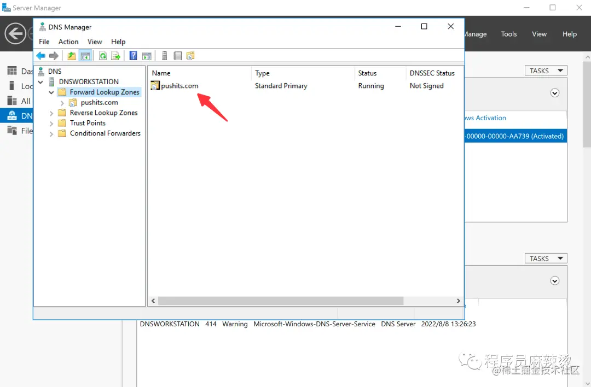The width and height of the screenshot is (591, 387).
Task: Minimize the DNS Manager window
Action: tap(398, 26)
